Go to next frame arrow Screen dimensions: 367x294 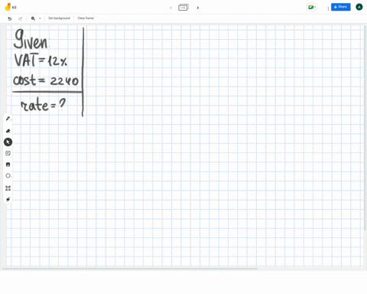198,8
